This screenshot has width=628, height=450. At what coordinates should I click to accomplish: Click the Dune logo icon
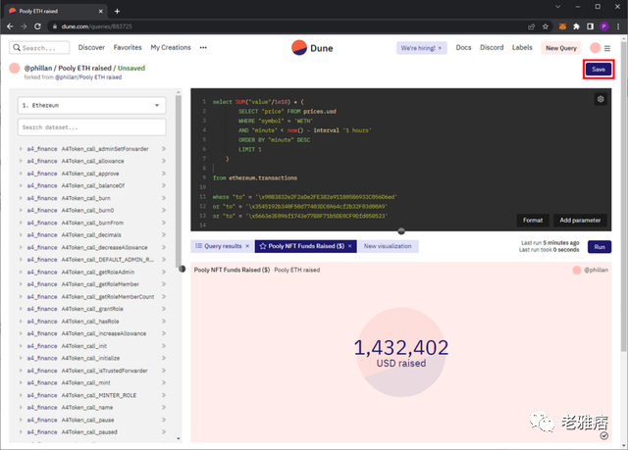(298, 48)
